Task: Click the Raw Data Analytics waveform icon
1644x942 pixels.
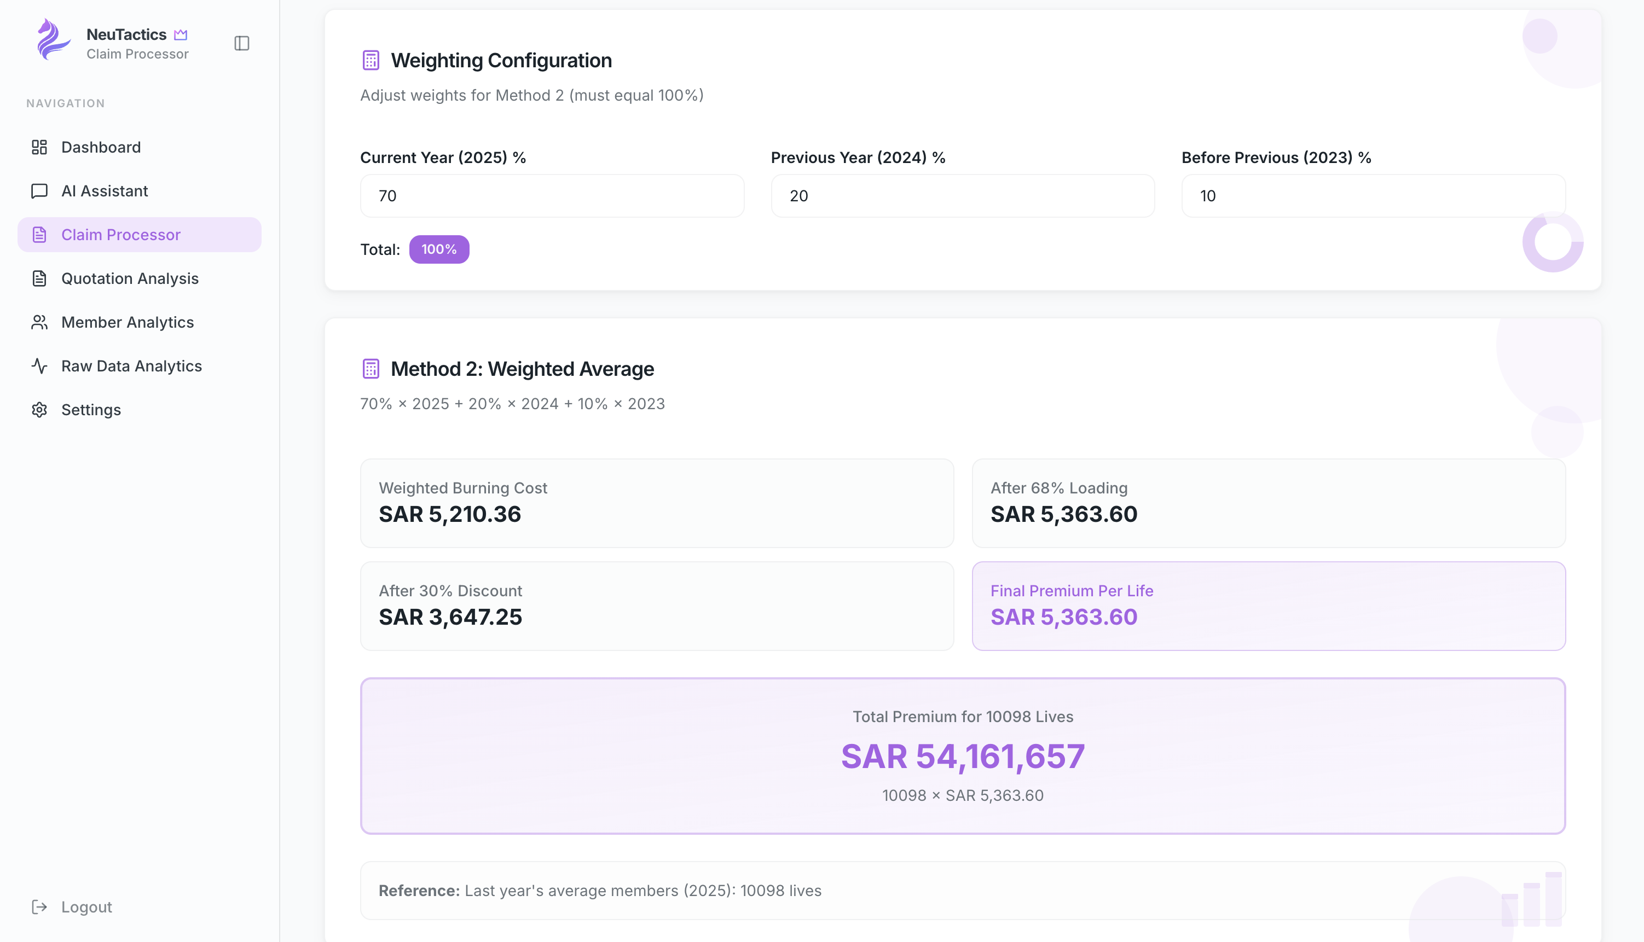Action: pos(39,365)
